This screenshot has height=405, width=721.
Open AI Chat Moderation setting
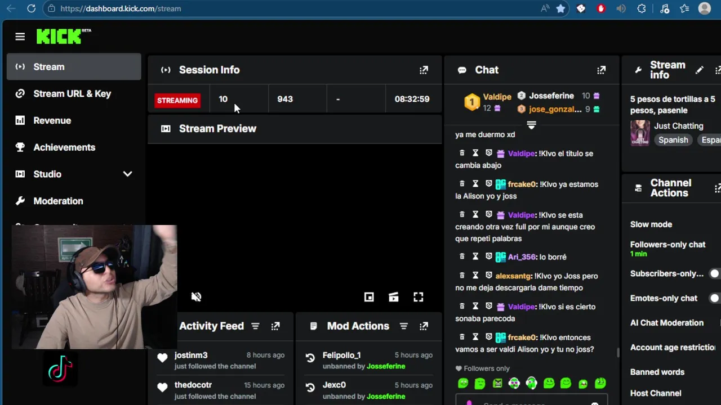[666, 323]
